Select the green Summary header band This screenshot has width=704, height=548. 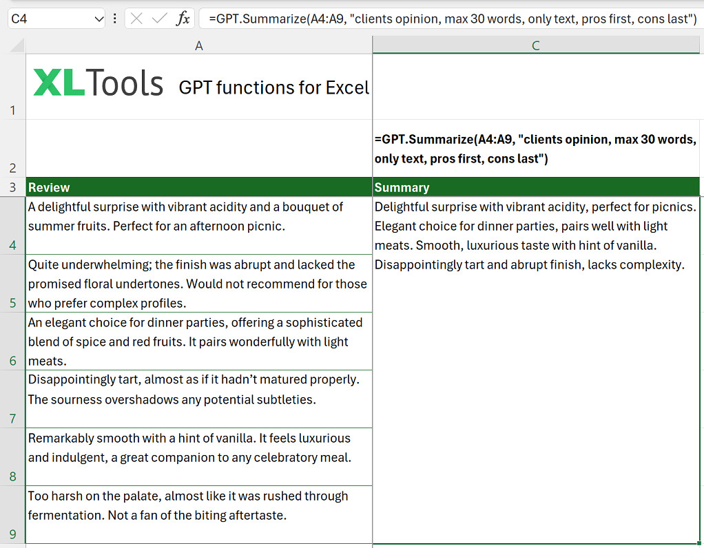(536, 187)
